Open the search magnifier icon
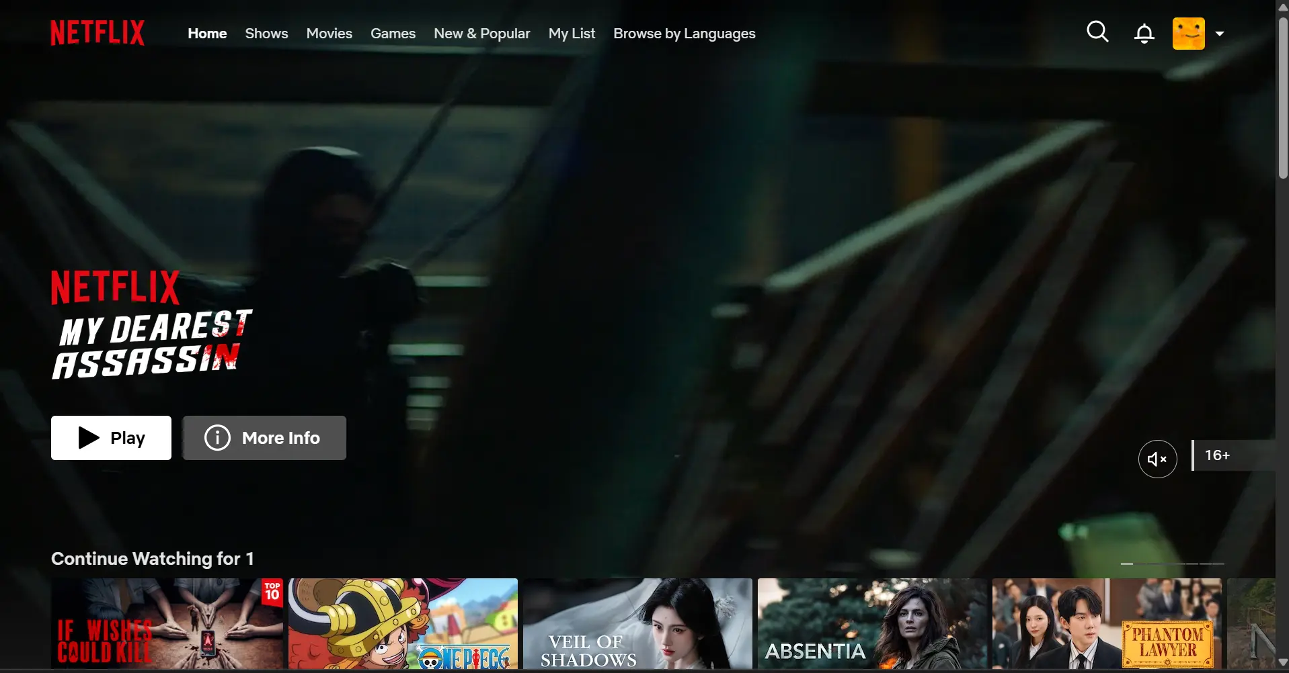 [x=1097, y=32]
